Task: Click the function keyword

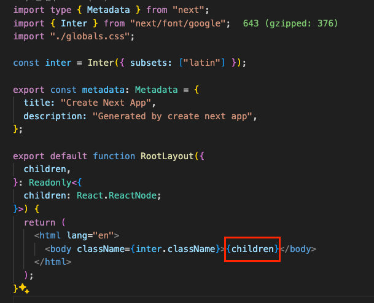Action: [x=114, y=156]
